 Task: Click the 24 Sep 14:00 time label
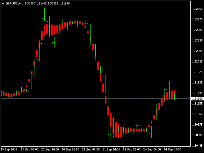pos(172,149)
